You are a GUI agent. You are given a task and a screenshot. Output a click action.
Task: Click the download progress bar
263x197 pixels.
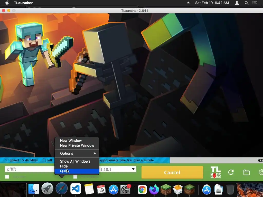click(131, 160)
